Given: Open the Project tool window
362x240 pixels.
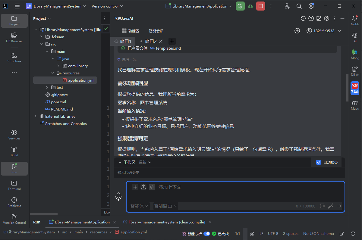Looking at the screenshot, I should (x=14, y=20).
